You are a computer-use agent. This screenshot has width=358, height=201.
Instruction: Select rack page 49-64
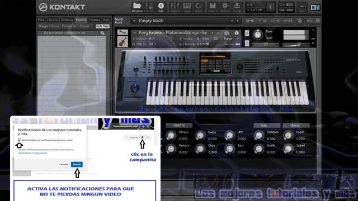click(288, 21)
